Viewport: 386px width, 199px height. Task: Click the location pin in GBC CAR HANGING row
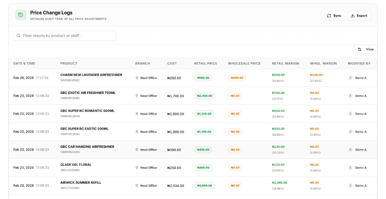tap(137, 150)
